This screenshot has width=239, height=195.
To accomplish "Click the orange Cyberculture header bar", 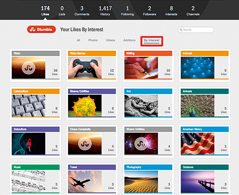I will click(36, 91).
